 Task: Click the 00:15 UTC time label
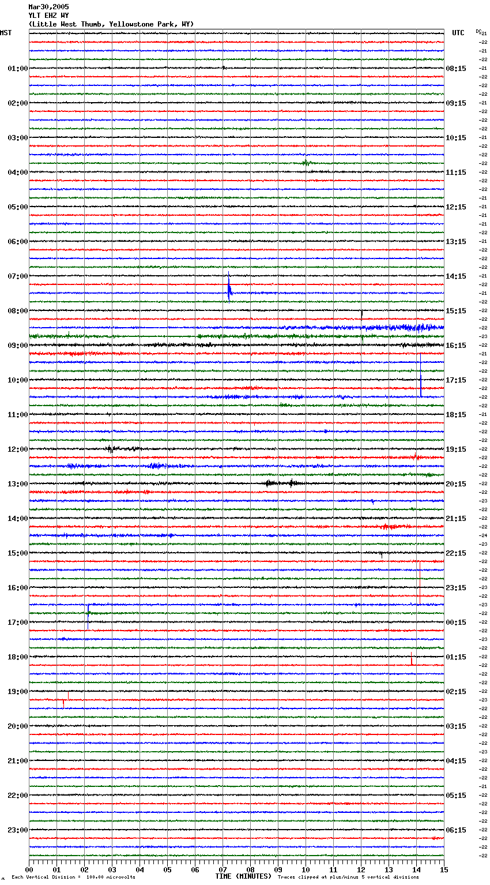pyautogui.click(x=456, y=622)
